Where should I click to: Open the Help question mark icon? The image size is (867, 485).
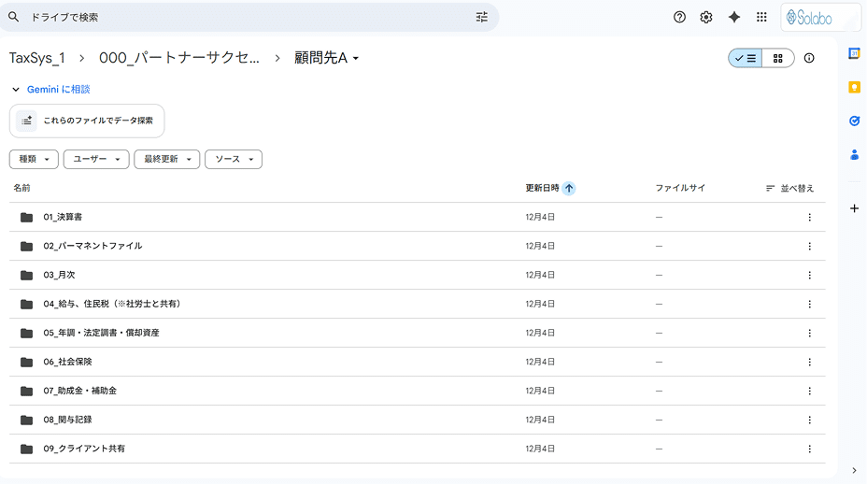[679, 17]
